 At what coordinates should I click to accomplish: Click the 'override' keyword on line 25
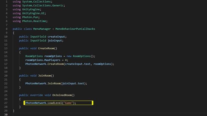tap(37, 95)
